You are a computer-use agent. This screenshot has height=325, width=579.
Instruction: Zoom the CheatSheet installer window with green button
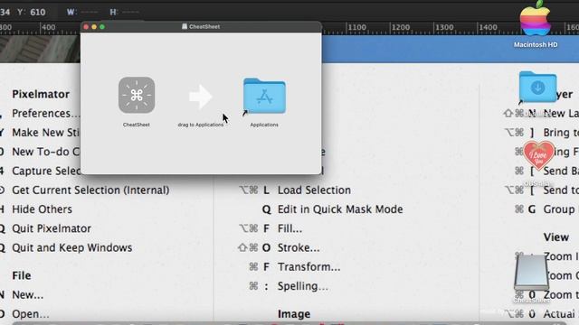pos(102,27)
